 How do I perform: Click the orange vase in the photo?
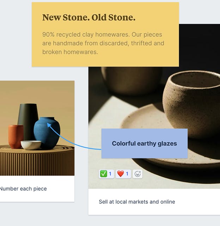coord(16,136)
